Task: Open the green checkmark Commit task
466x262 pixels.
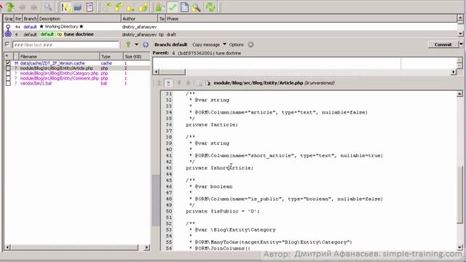Action: (x=172, y=7)
